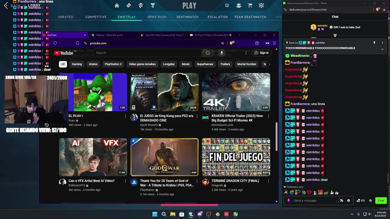Click the YouTube page vertical scrollbar
This screenshot has height=219, width=390.
[276, 136]
